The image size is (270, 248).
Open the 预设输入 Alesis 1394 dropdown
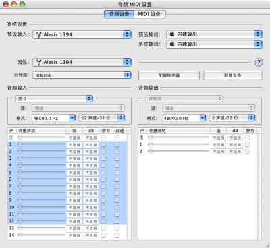point(82,35)
